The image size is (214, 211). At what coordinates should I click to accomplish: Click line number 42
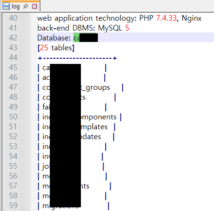[13, 38]
